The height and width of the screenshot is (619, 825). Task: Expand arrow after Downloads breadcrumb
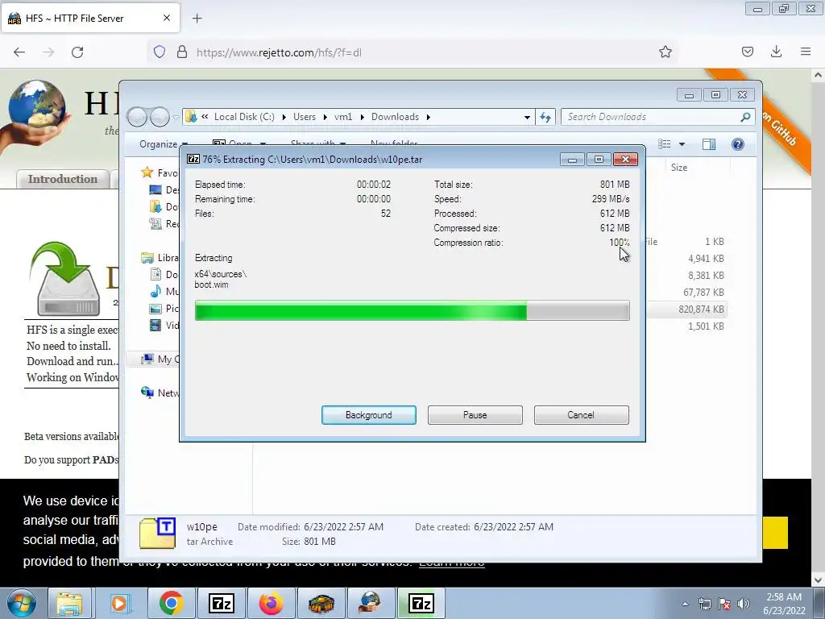coord(429,117)
